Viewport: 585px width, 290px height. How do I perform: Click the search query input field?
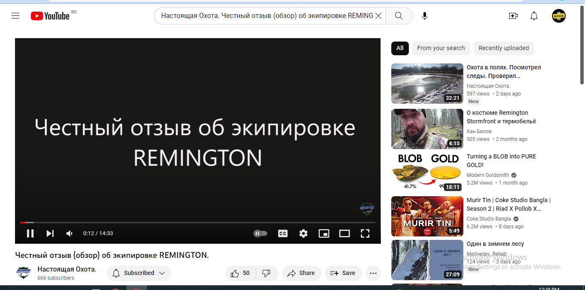267,16
